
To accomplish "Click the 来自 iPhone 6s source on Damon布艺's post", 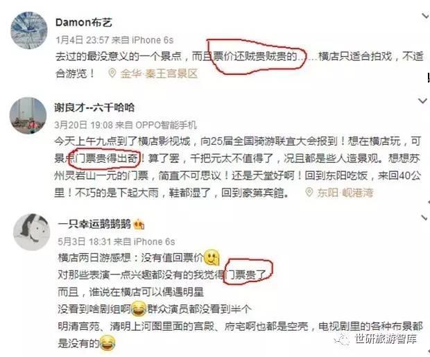I will [142, 40].
